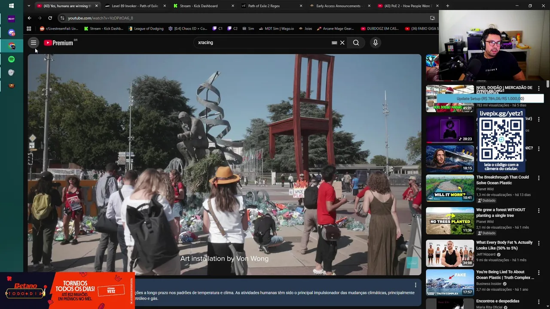Image resolution: width=550 pixels, height=309 pixels.
Task: Click the cast/install icon at the right end of the address bar
Action: [x=432, y=18]
